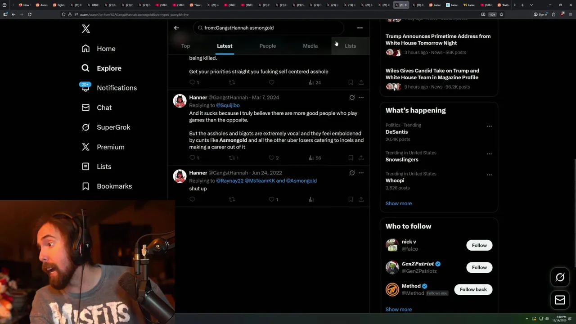The image size is (576, 324).
Task: View analytics showing 56 views
Action: 315,158
